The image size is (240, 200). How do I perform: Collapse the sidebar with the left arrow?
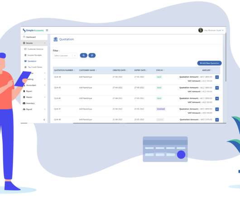click(x=44, y=120)
